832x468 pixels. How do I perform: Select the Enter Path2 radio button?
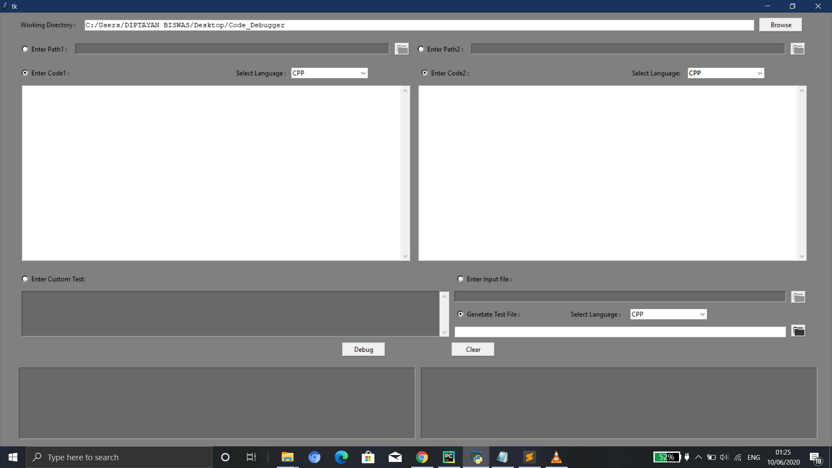point(421,49)
